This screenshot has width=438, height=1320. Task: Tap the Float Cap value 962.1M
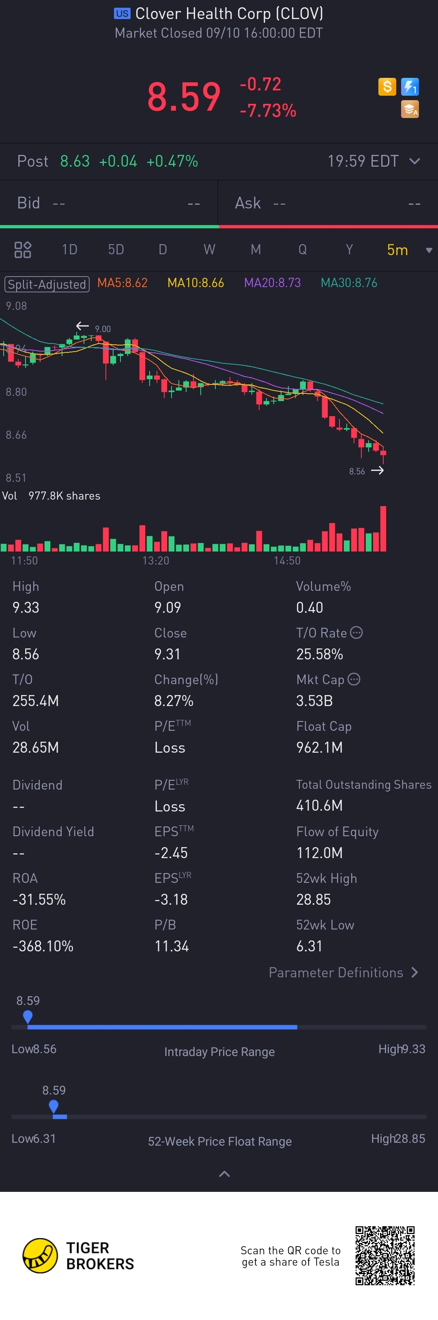(319, 747)
